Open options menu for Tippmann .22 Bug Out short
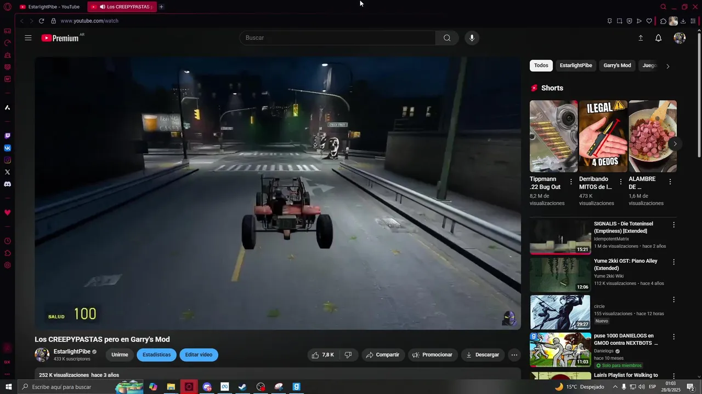The width and height of the screenshot is (702, 394). 571,182
